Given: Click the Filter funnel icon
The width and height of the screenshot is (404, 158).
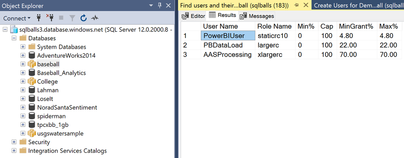Looking at the screenshot, I should tap(72, 18).
